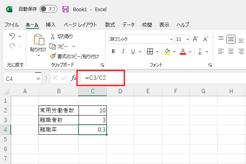The width and height of the screenshot is (246, 164).
Task: Switch to the 校閲 tab
Action: tap(147, 25)
